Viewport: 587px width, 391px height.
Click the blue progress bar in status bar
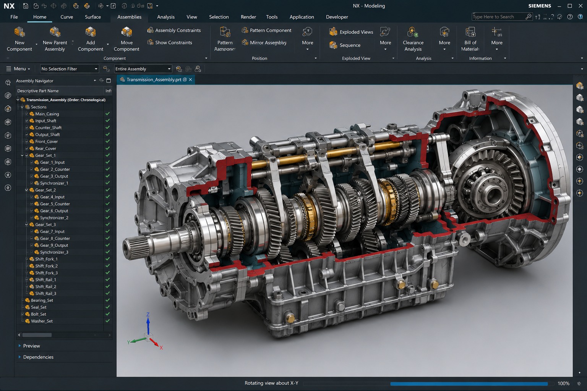coord(469,383)
